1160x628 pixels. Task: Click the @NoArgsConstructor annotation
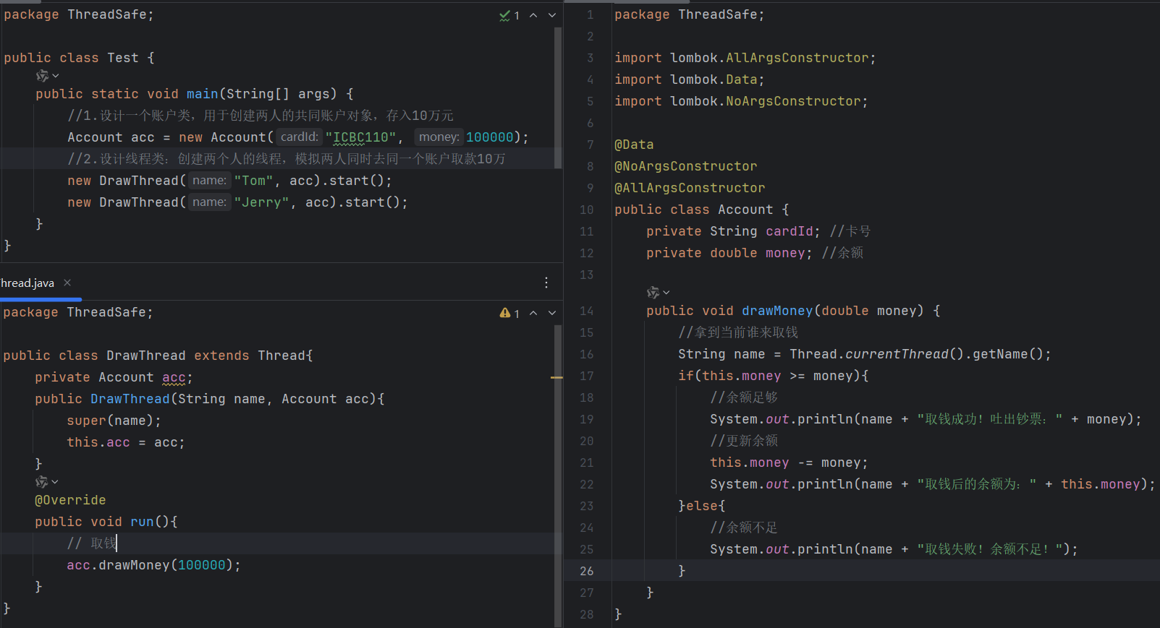point(686,166)
